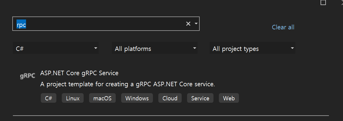Select ASP.NET Core gRPC Service template title
343x121 pixels.
click(x=79, y=73)
